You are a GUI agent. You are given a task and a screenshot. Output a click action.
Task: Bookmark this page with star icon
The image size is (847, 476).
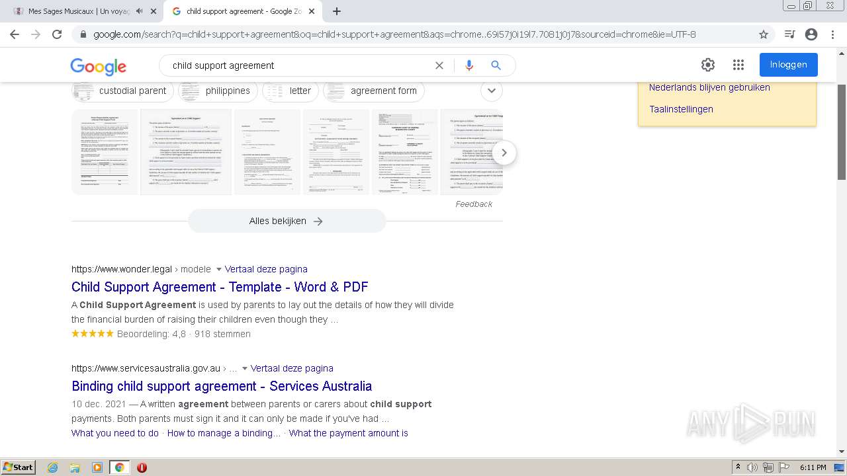(764, 34)
